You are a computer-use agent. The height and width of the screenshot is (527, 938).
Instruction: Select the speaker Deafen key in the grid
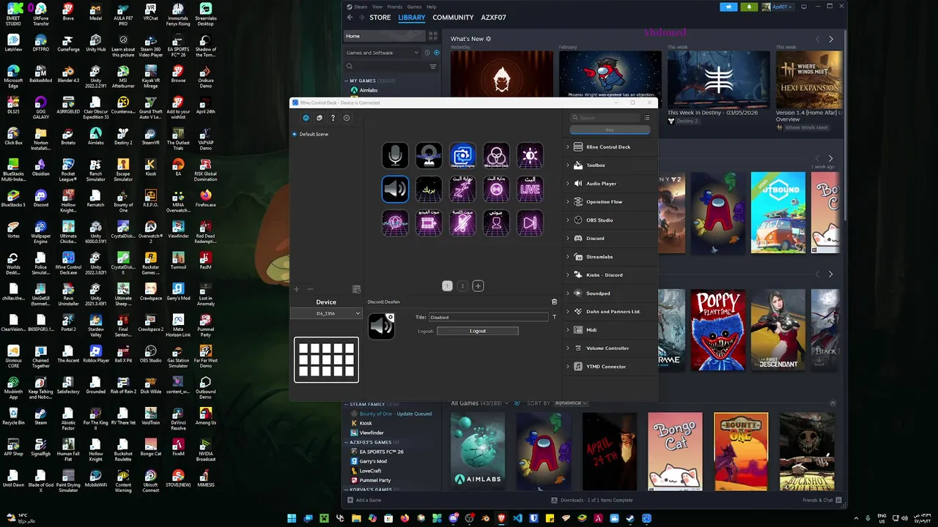(395, 189)
